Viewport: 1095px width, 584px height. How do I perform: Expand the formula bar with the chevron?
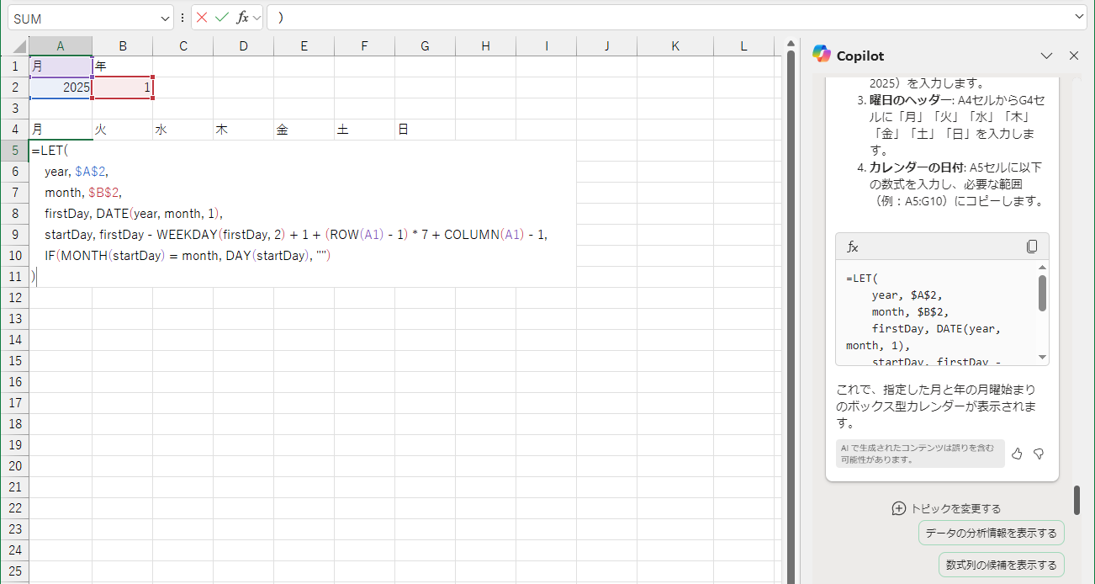click(x=1079, y=17)
